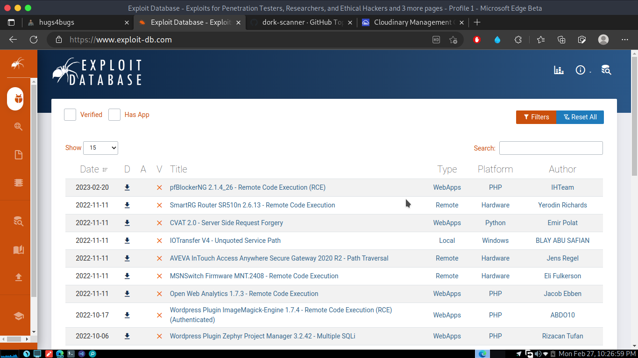Download the IOTransfer V4 exploit file
Viewport: 638px width, 358px height.
127,241
